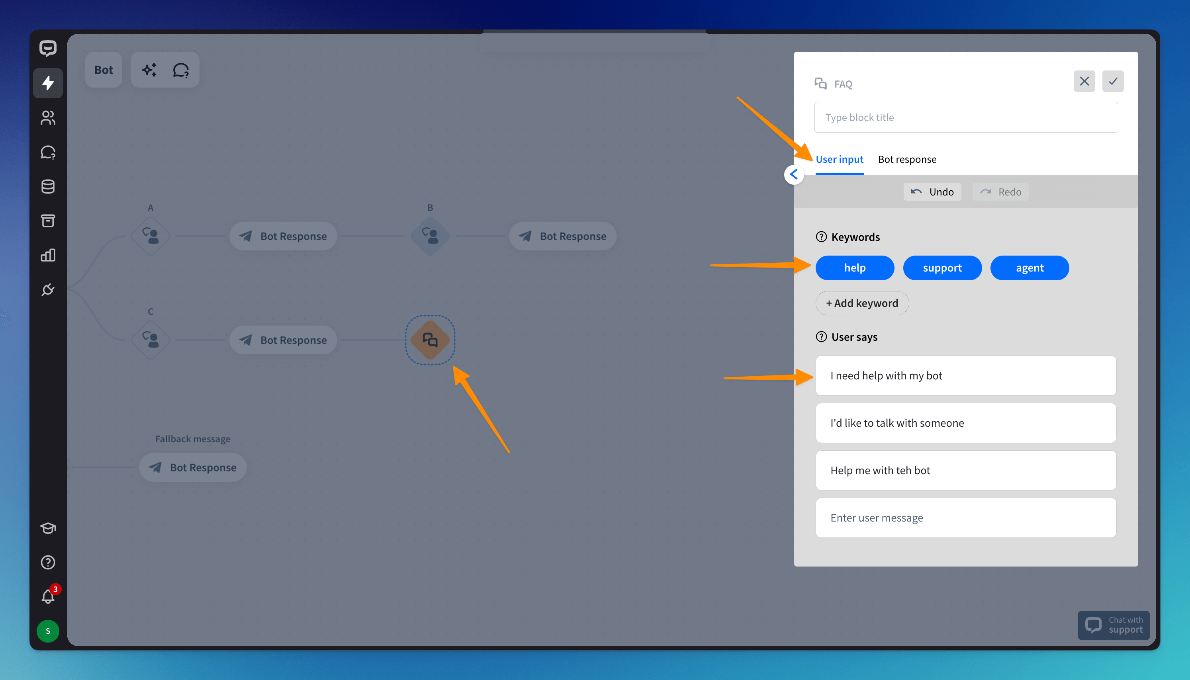Click the Keywords help question mark
Image resolution: width=1190 pixels, height=680 pixels.
(820, 237)
